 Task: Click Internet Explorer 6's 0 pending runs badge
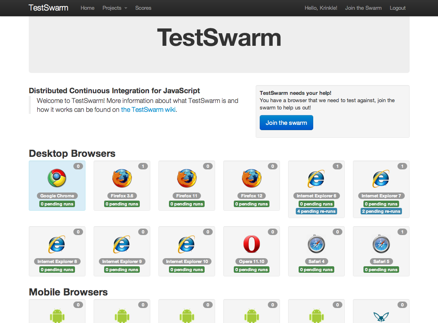pyautogui.click(x=316, y=204)
